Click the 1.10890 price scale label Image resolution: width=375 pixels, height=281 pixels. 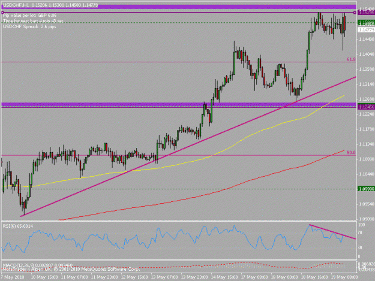(x=367, y=159)
